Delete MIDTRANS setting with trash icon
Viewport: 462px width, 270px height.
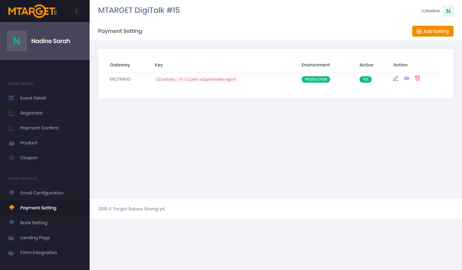coord(417,78)
